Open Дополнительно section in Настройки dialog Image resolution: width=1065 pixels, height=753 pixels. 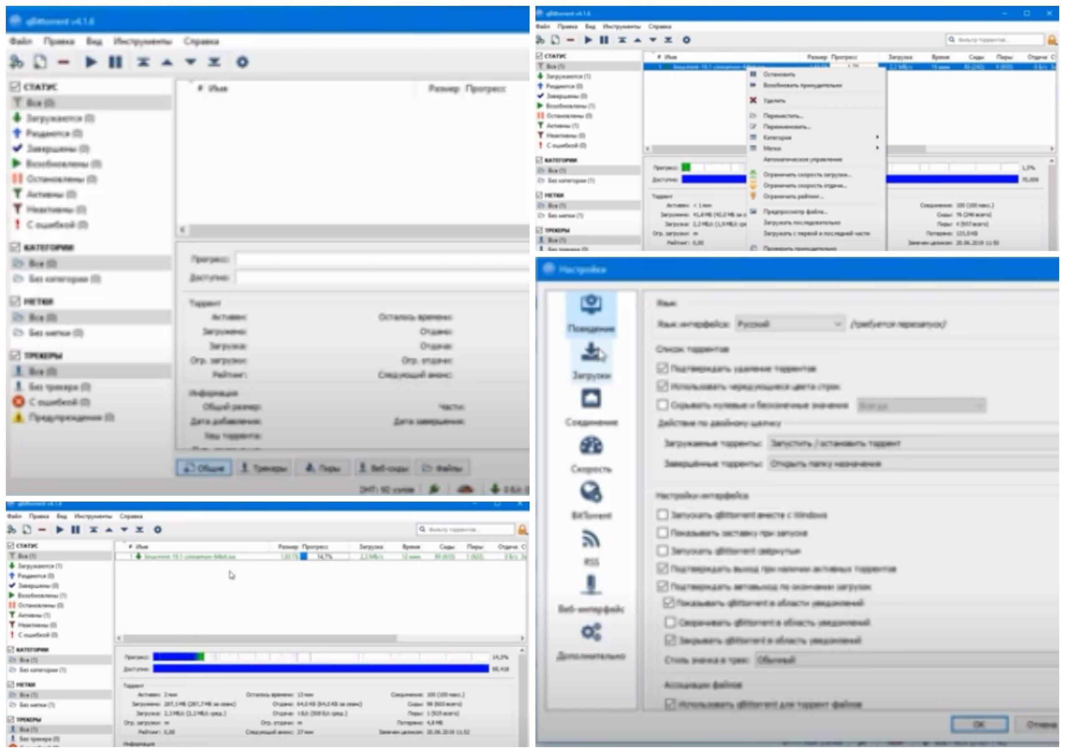pyautogui.click(x=591, y=642)
